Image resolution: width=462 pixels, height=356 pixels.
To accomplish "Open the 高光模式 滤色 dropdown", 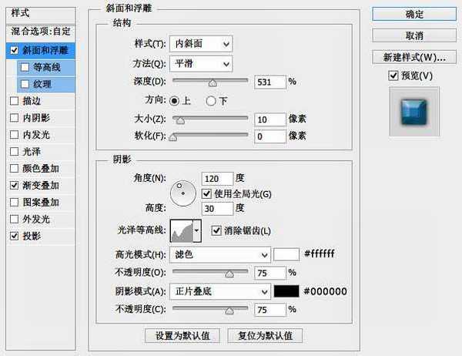I will 223,254.
